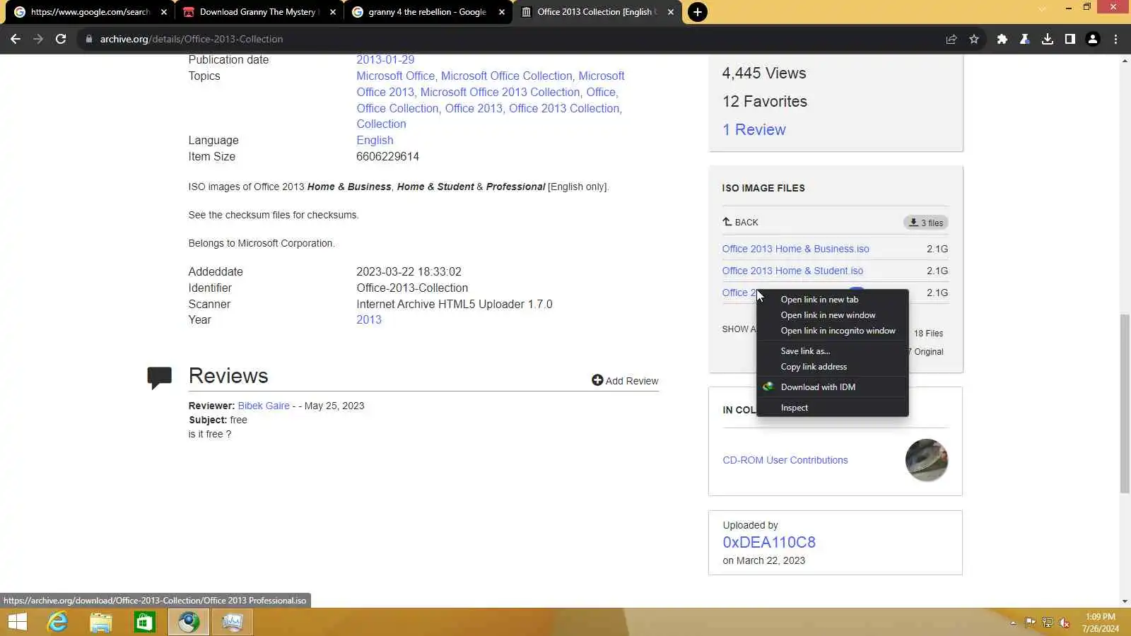The width and height of the screenshot is (1131, 636).
Task: Click the padlock site information icon
Action: click(89, 39)
